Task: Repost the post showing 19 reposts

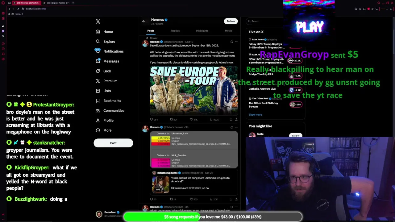Action: click(x=173, y=199)
